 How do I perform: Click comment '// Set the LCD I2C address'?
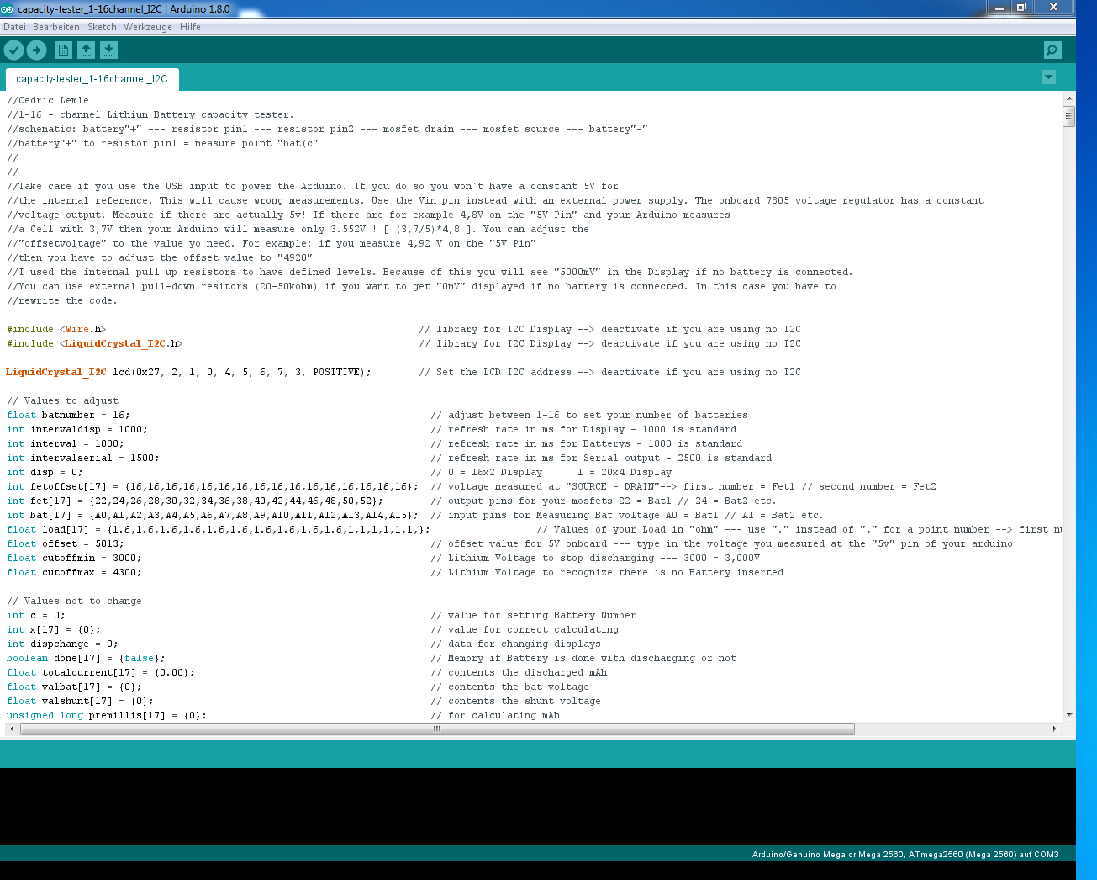pyautogui.click(x=495, y=372)
